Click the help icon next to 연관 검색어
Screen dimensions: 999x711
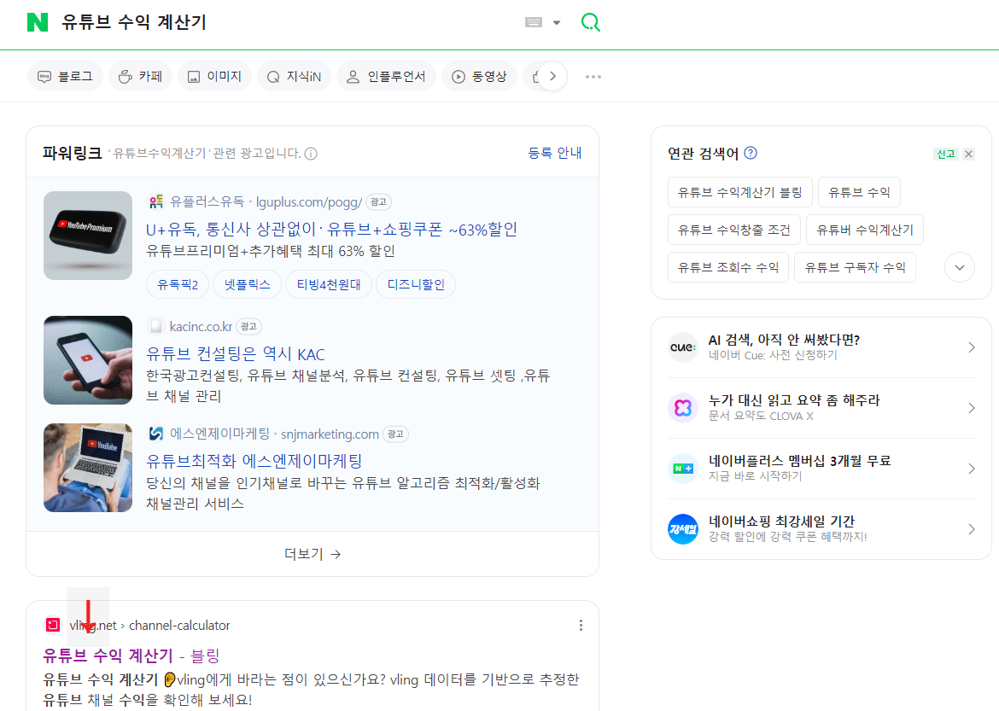(x=751, y=153)
